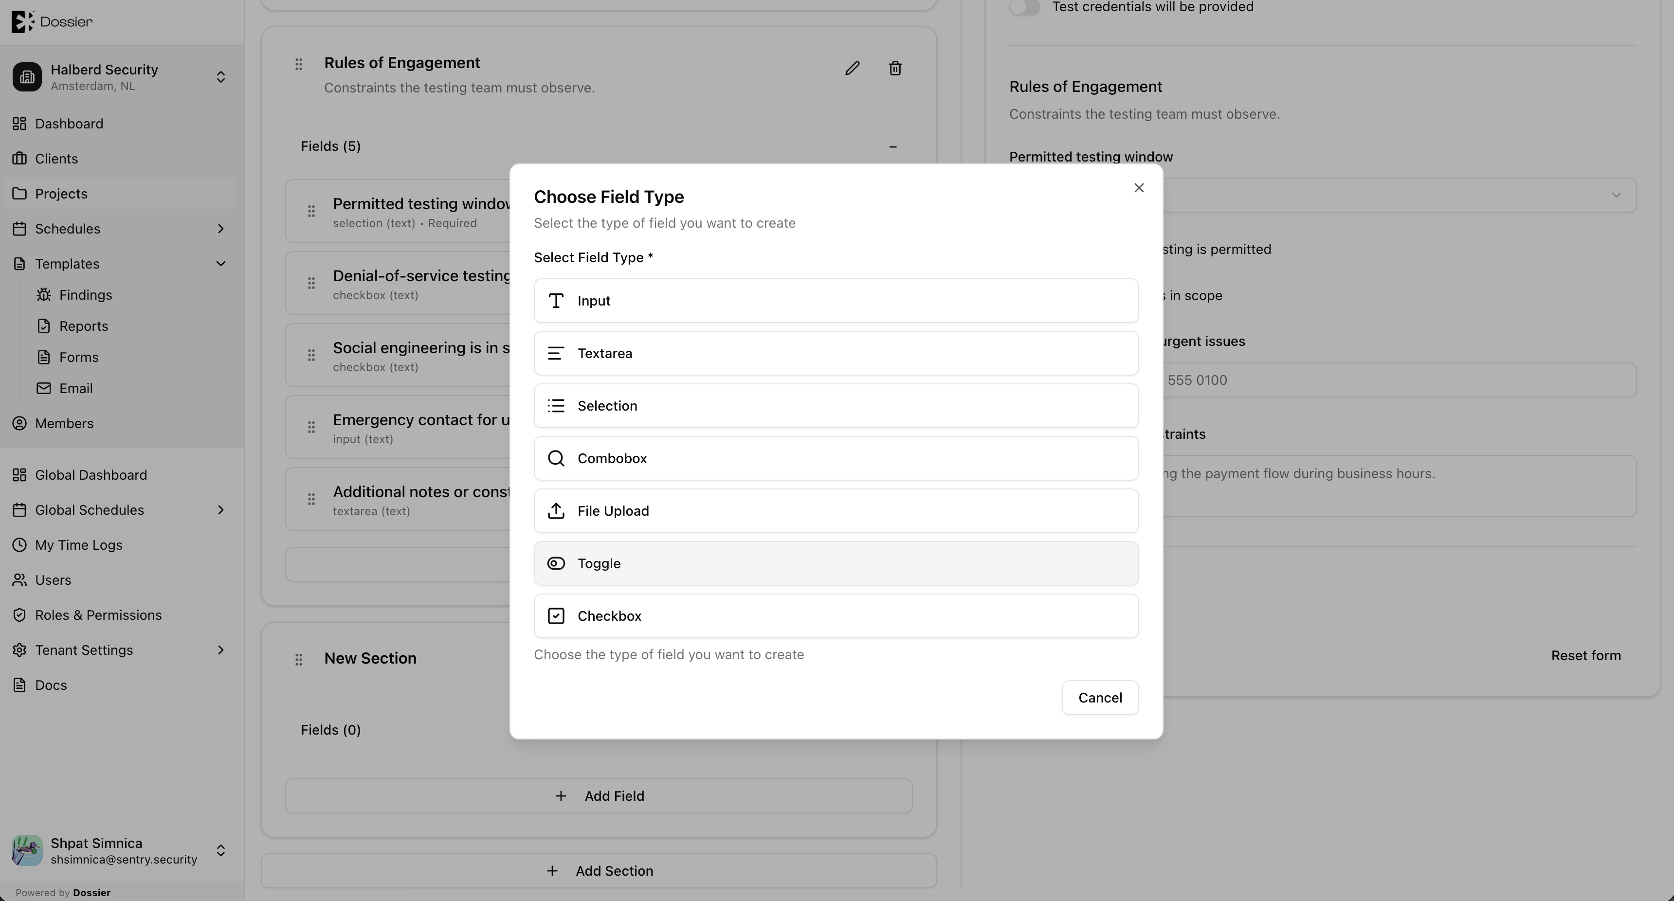This screenshot has width=1674, height=901.
Task: Select the File Upload field type
Action: pyautogui.click(x=836, y=511)
